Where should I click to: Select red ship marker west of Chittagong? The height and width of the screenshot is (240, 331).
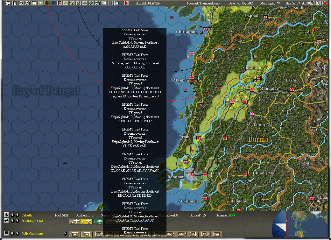(172, 18)
